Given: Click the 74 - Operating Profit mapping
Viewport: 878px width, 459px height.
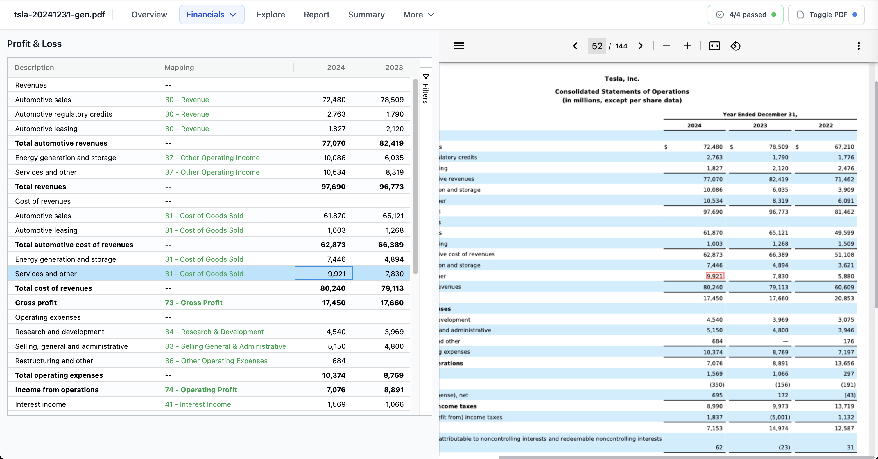Looking at the screenshot, I should 201,390.
